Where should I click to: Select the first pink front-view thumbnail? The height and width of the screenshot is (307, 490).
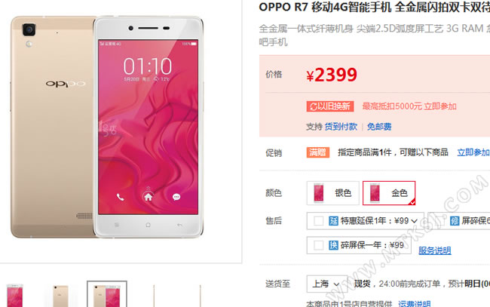click(x=14, y=296)
